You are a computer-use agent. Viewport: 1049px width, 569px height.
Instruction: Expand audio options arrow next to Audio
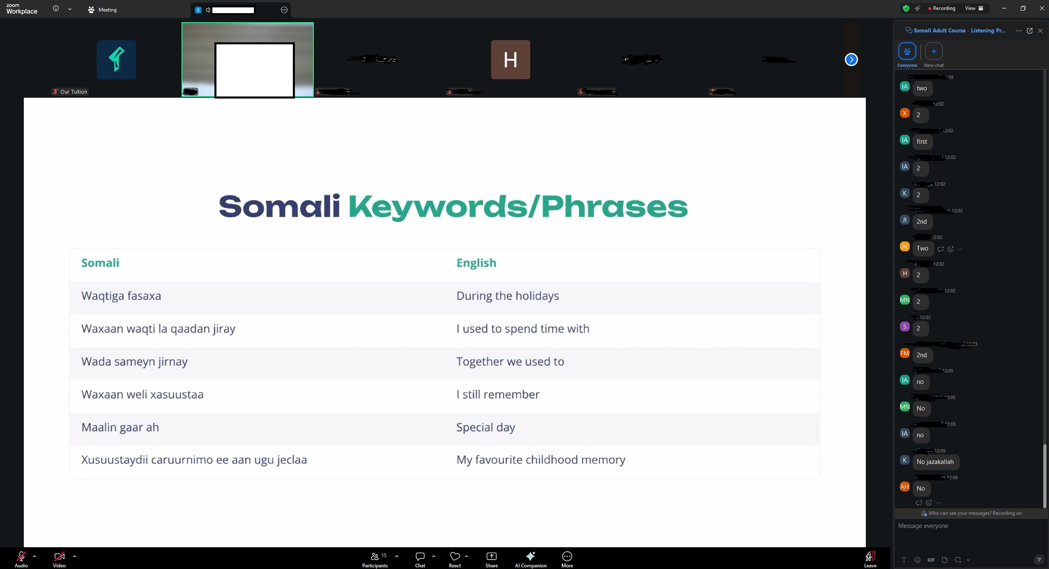tap(35, 556)
